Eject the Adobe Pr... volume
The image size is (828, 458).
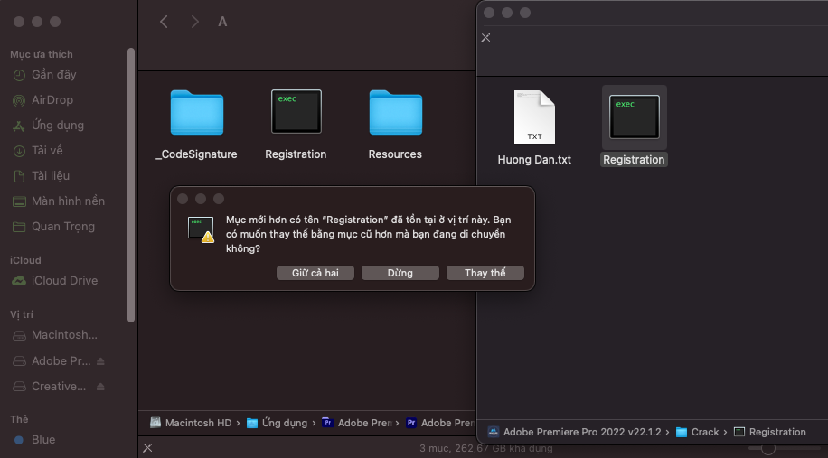(x=100, y=361)
